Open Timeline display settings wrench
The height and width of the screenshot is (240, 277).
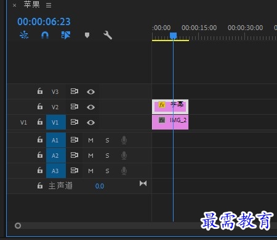[108, 35]
